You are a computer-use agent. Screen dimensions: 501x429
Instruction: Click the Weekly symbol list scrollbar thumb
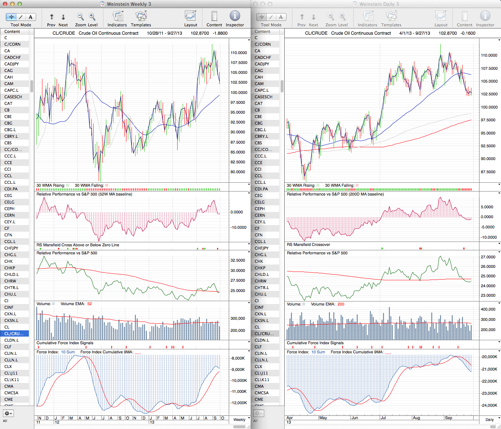[32, 86]
